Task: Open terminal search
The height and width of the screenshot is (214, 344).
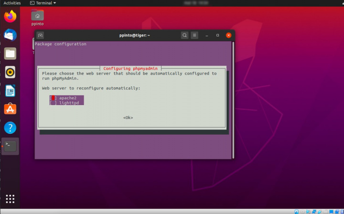Action: tap(184, 35)
